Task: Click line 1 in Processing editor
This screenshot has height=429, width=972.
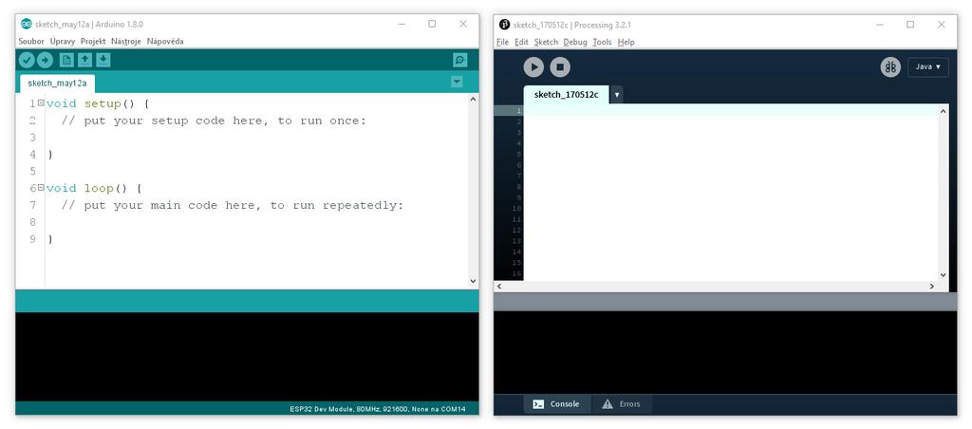Action: 731,110
